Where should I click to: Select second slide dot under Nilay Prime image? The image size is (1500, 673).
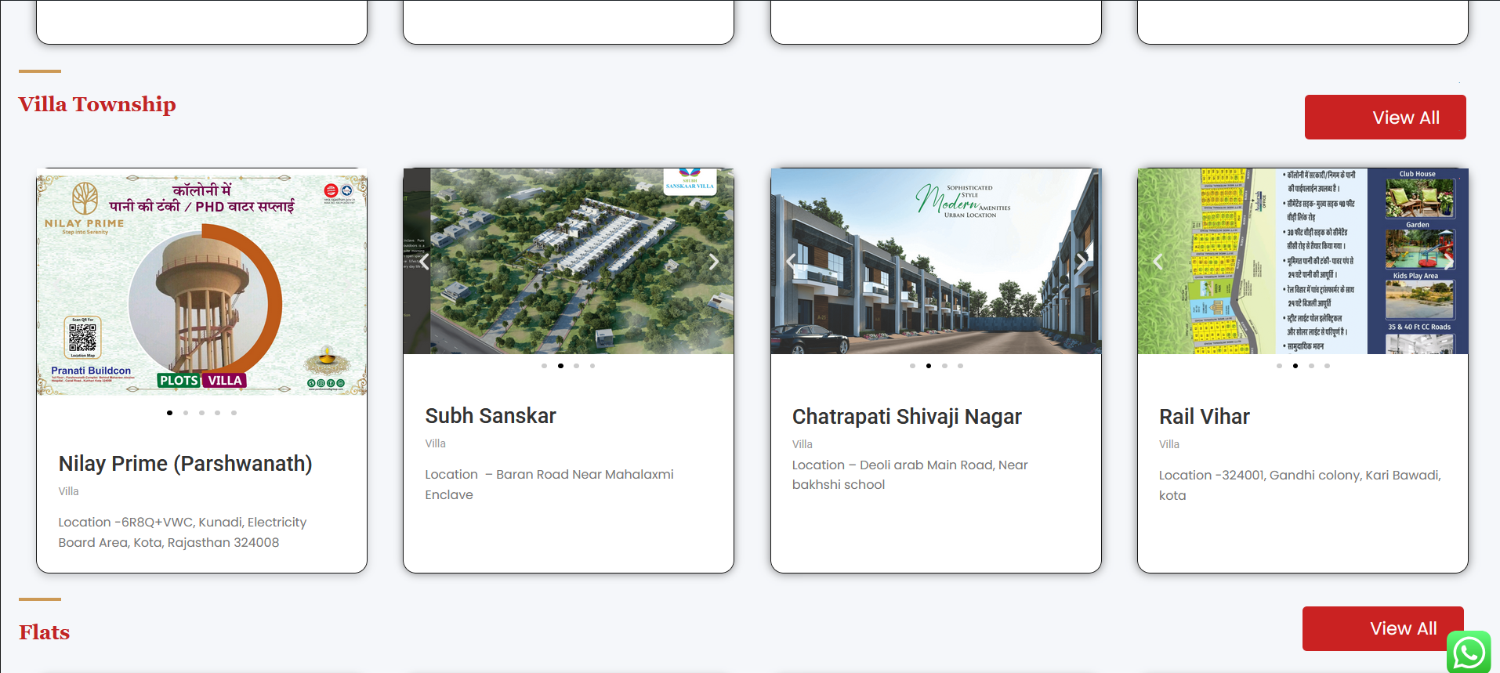[186, 413]
